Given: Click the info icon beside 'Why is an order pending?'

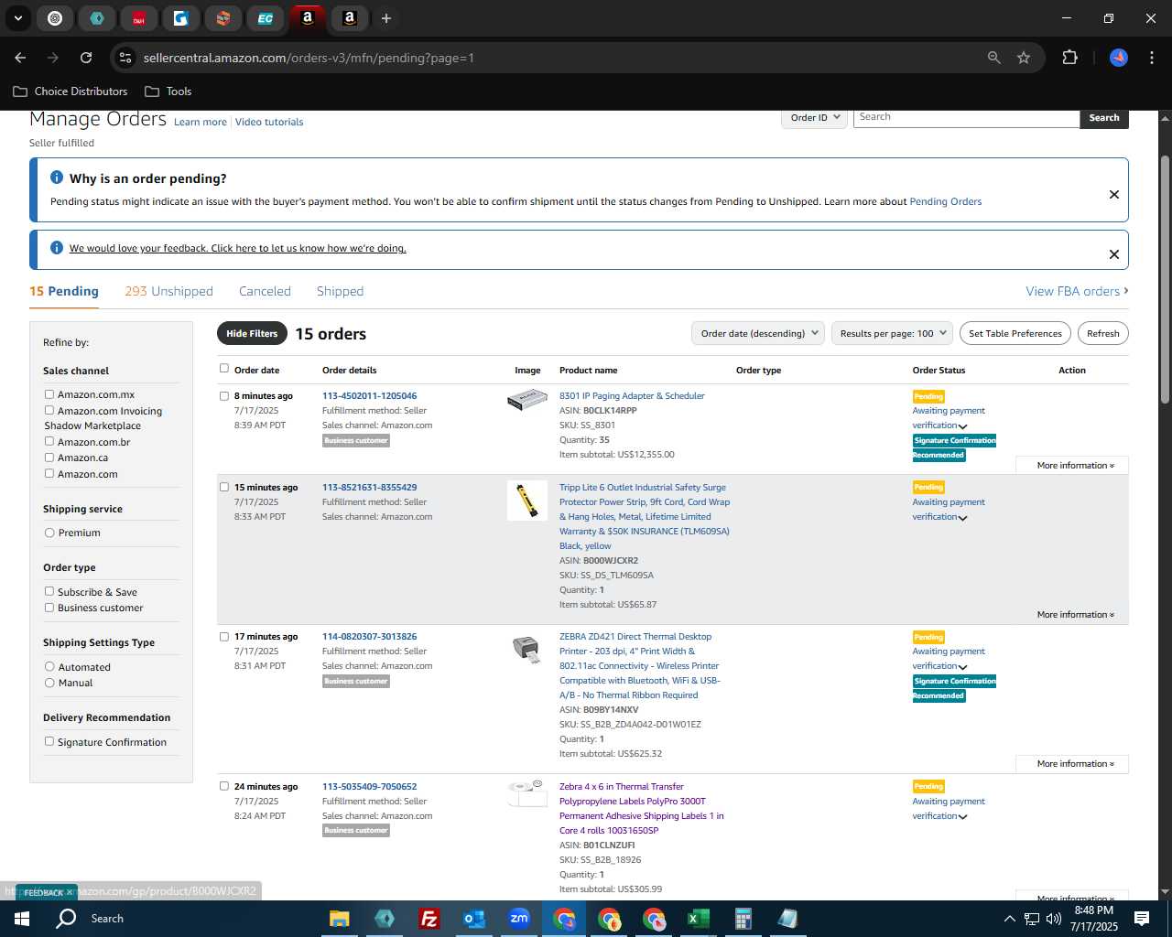Looking at the screenshot, I should 57,178.
